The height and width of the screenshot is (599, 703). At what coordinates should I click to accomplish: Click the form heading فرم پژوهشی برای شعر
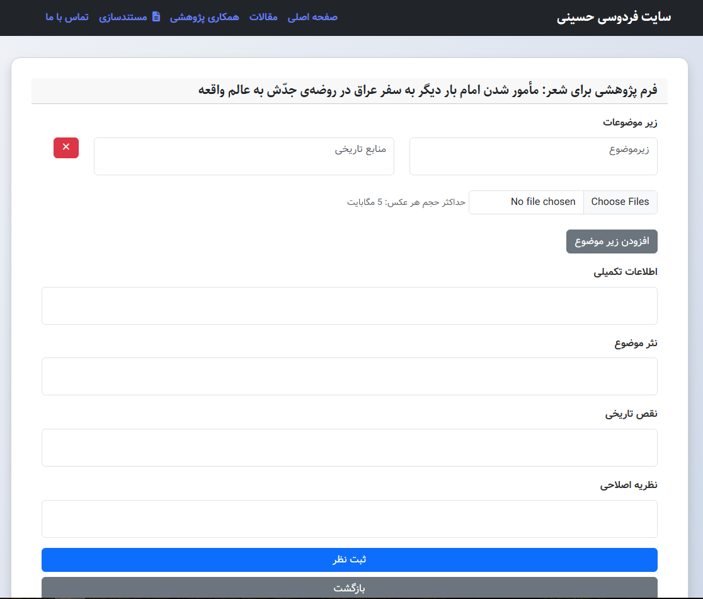point(428,90)
